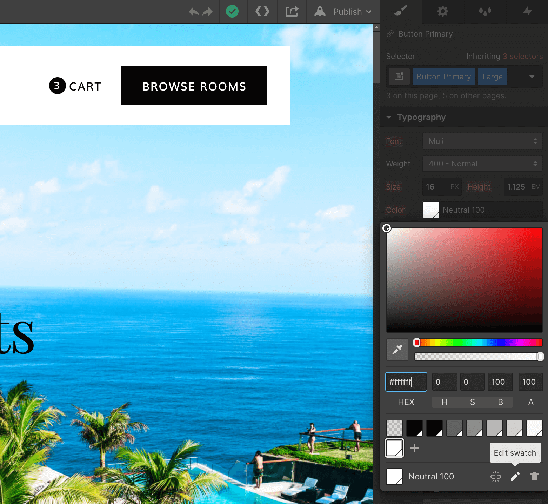548x504 pixels.
Task: Click the share icon in the toolbar
Action: [x=292, y=12]
